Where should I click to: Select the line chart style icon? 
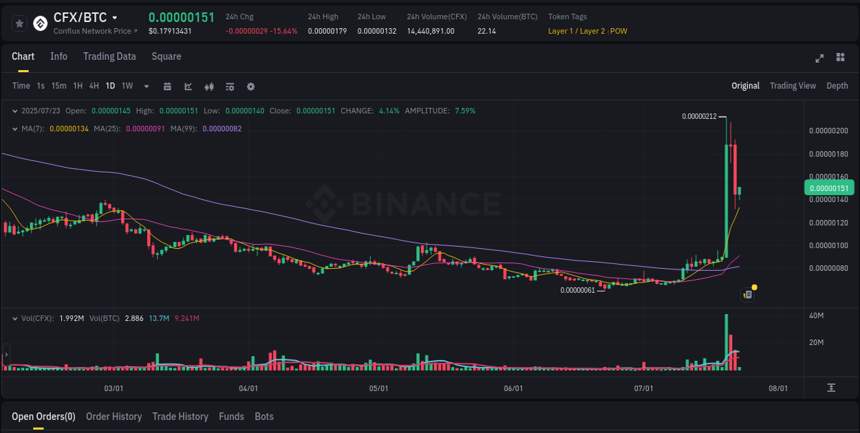click(187, 86)
